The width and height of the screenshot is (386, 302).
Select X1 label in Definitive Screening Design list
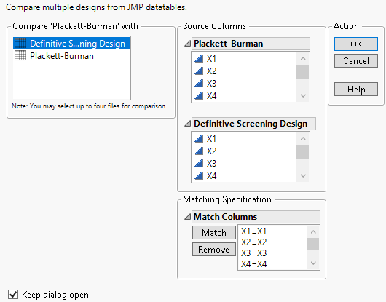click(x=211, y=139)
